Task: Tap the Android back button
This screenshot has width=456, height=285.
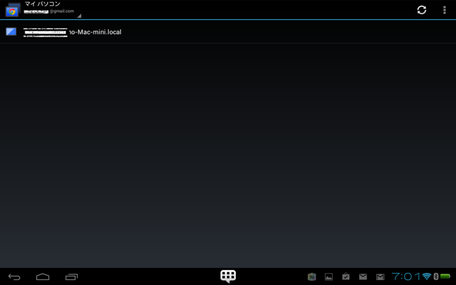Action: coord(14,277)
